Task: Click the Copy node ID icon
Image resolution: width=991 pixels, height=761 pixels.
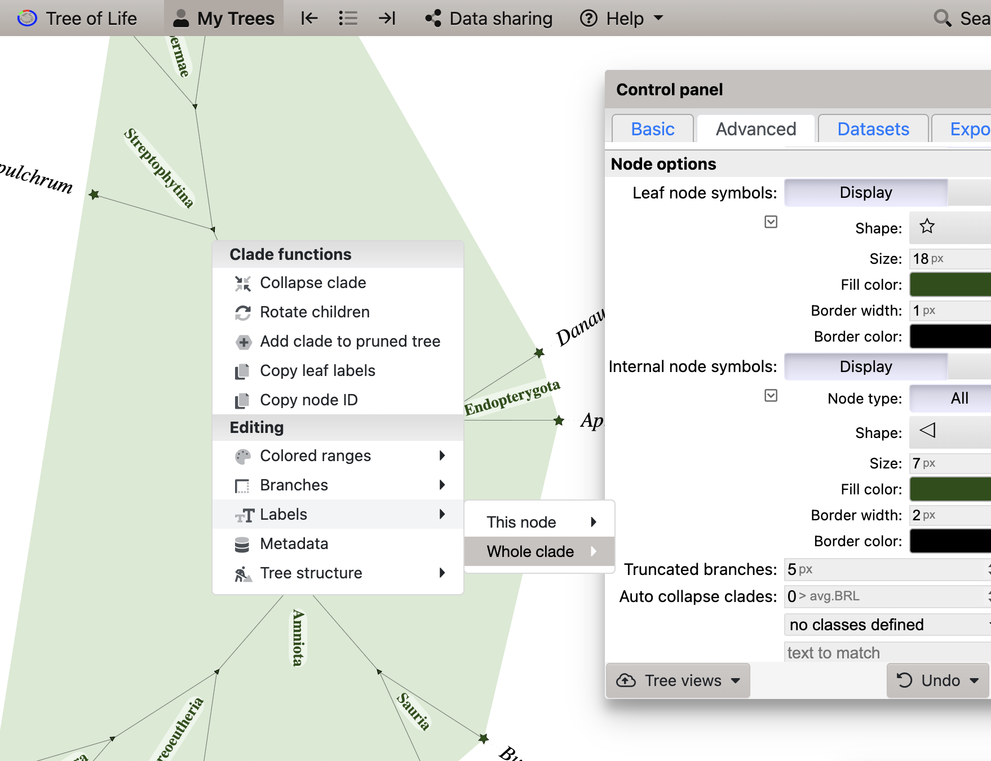Action: pos(242,401)
